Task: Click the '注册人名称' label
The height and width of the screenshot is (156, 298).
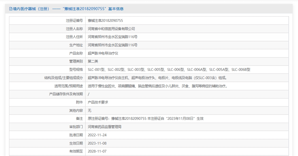Action: [x=74, y=29]
